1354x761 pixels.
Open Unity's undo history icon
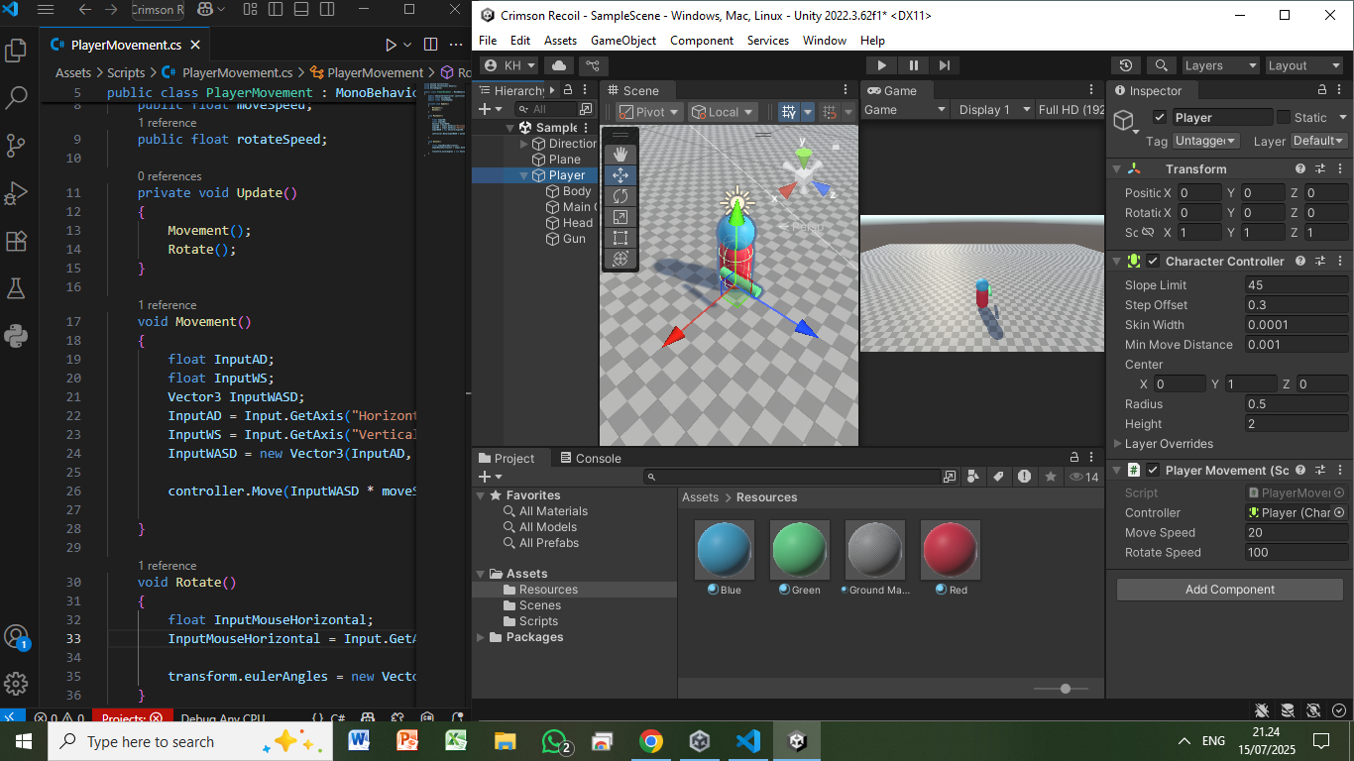[1125, 65]
